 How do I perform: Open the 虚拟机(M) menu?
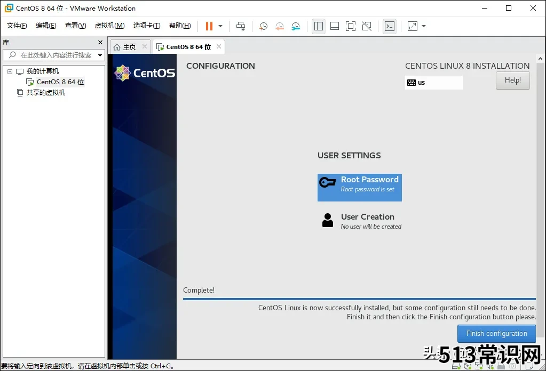pyautogui.click(x=110, y=26)
